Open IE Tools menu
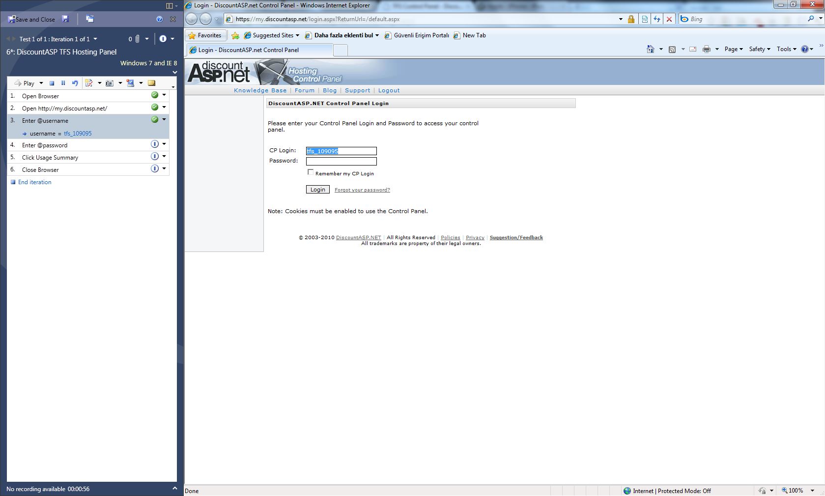Screen dimensions: 825x496 [787, 49]
